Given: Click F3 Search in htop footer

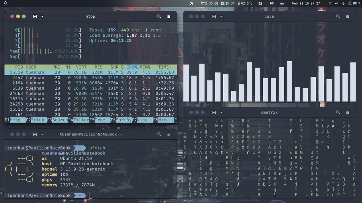Looking at the screenshot, I should click(x=58, y=120).
